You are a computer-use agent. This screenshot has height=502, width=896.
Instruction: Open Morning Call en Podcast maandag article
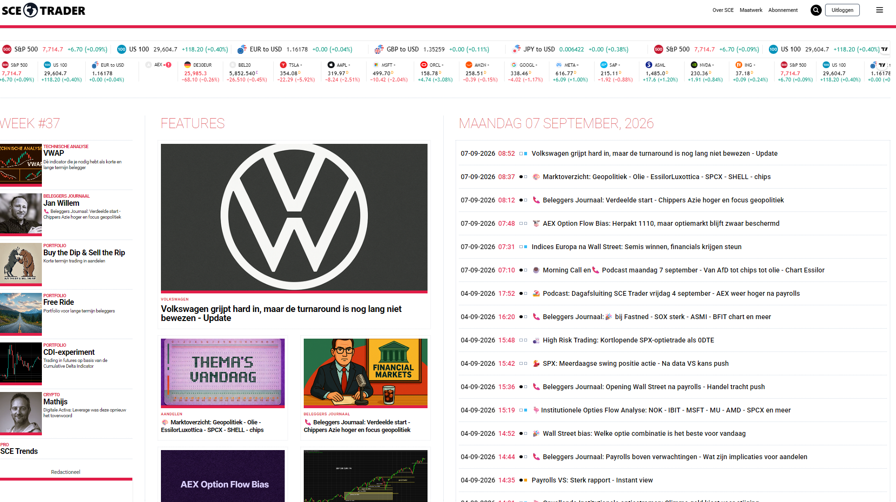point(684,270)
